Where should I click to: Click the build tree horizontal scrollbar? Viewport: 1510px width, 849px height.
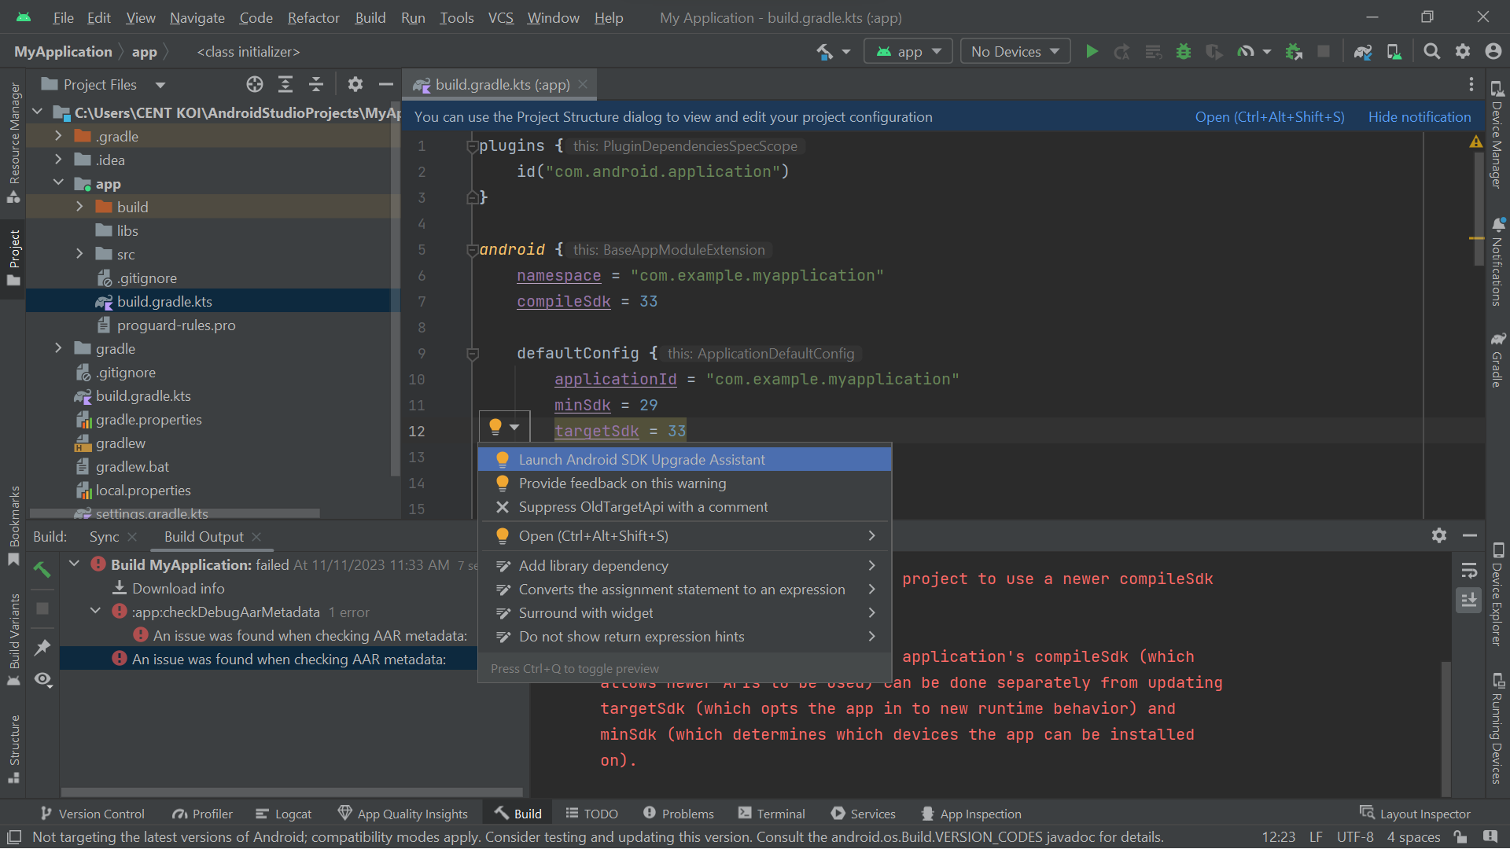(292, 792)
